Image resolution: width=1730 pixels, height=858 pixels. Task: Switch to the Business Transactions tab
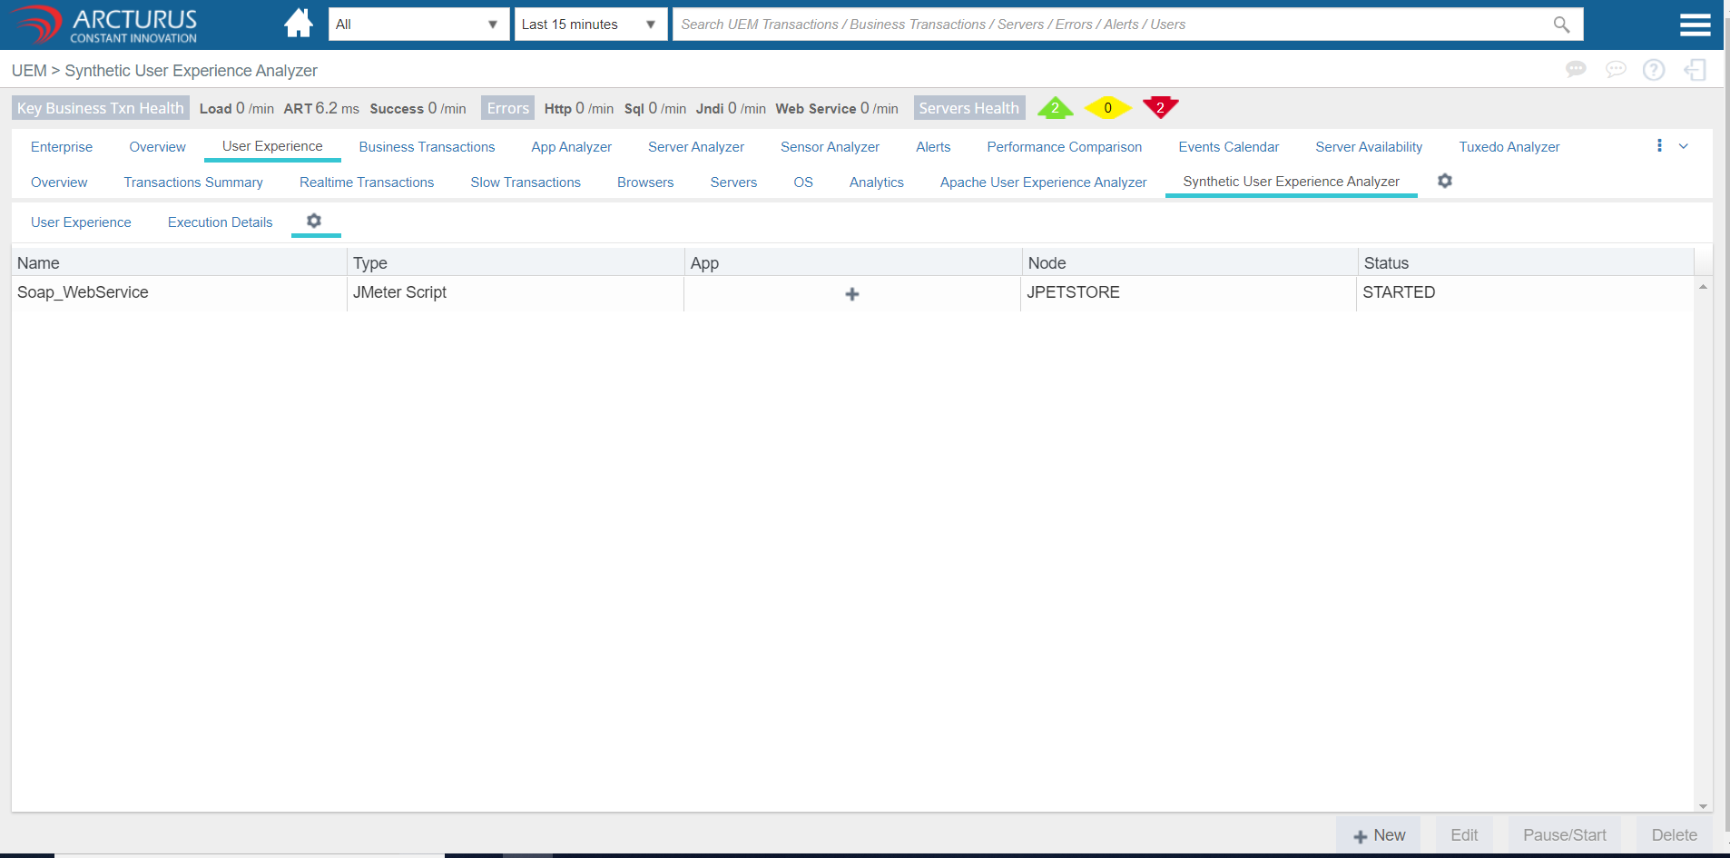click(x=427, y=147)
